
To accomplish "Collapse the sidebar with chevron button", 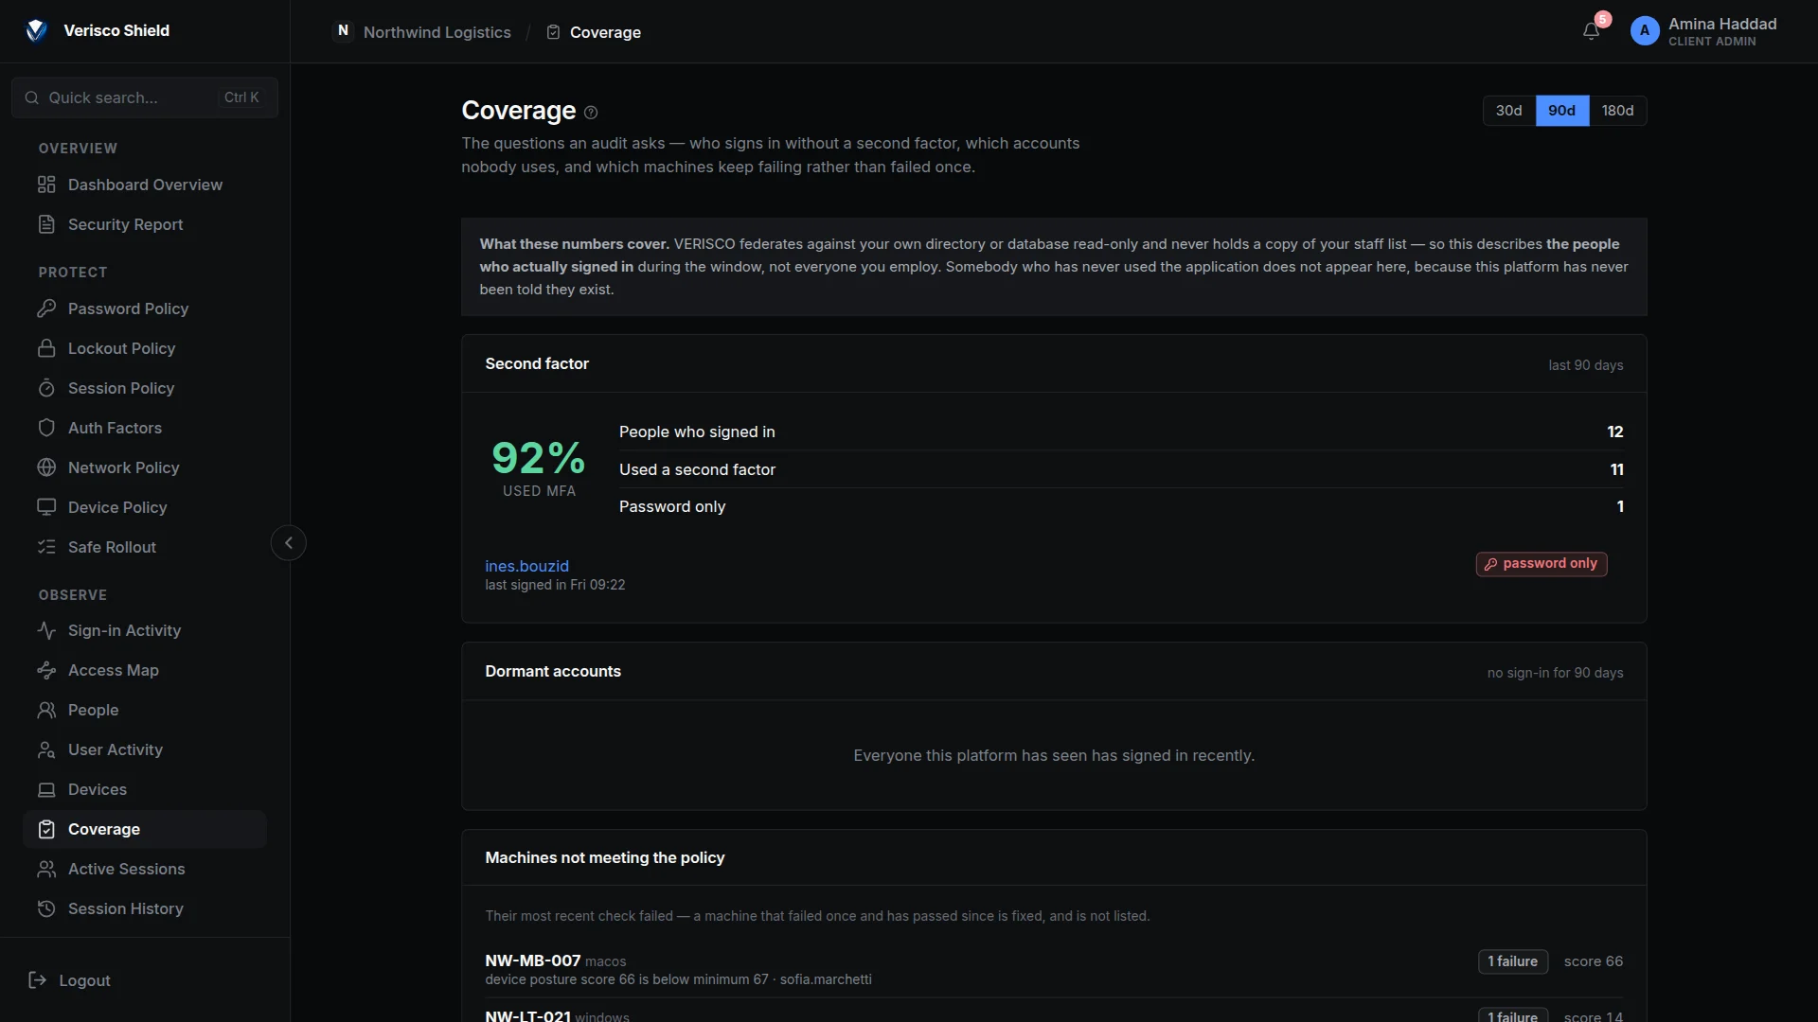I will [289, 543].
